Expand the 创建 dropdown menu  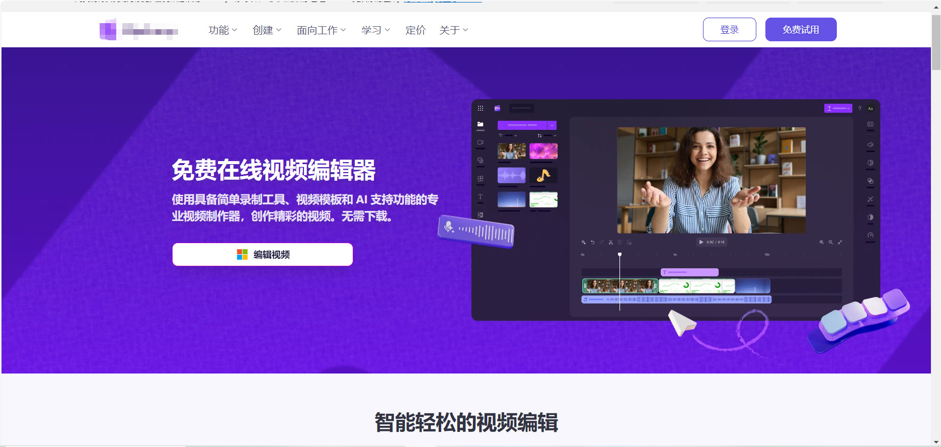267,30
